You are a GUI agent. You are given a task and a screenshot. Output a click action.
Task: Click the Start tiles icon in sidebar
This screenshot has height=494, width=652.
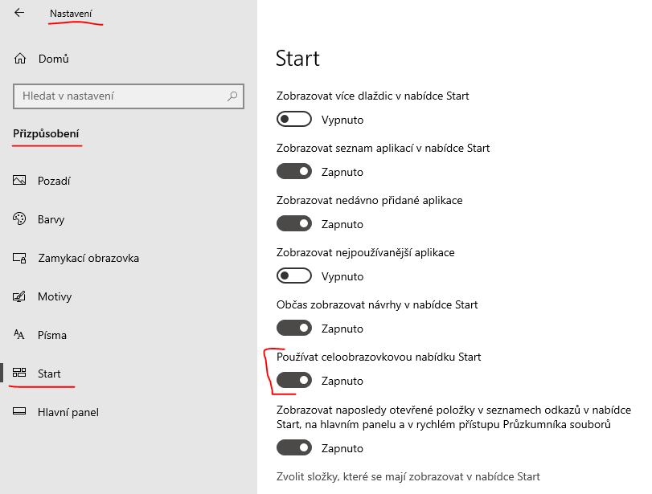[x=20, y=374]
